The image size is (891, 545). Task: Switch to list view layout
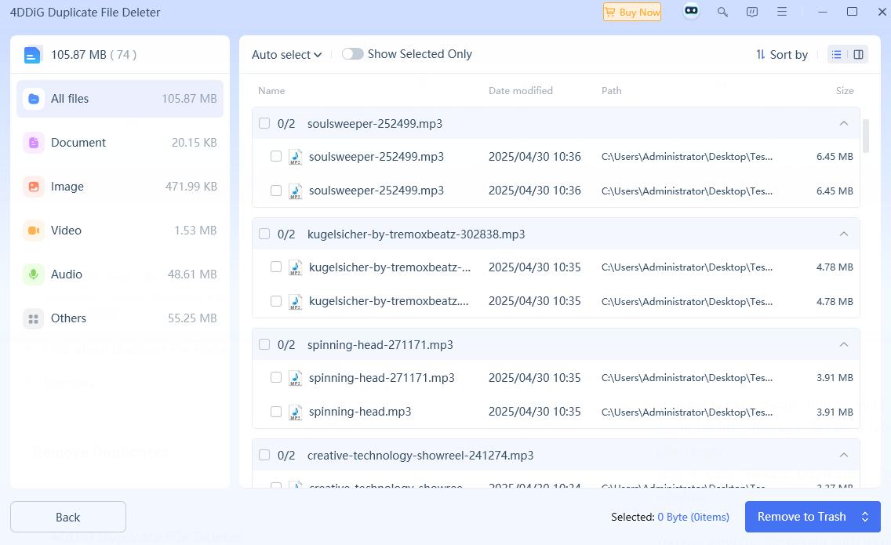click(836, 54)
